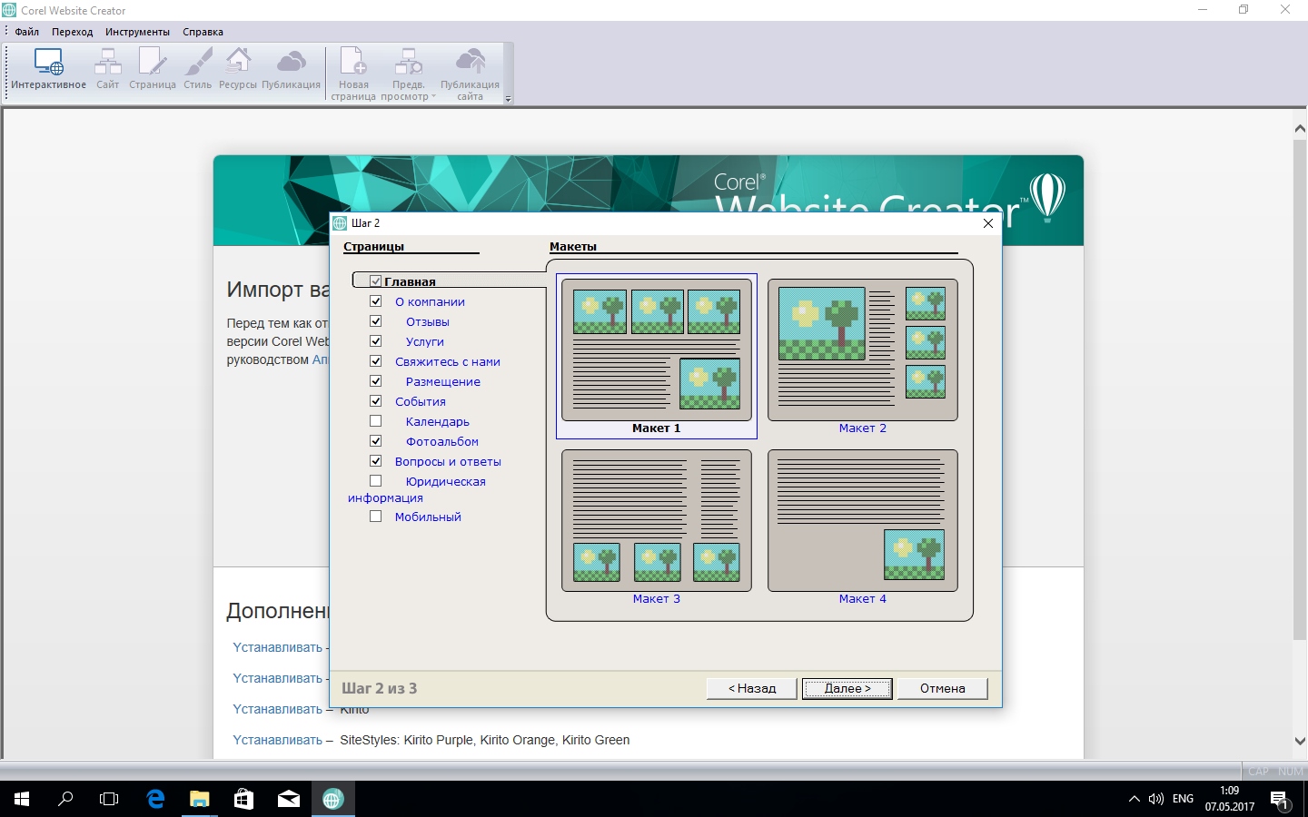Open the Windows Start menu
This screenshot has height=817, width=1308.
point(22,799)
